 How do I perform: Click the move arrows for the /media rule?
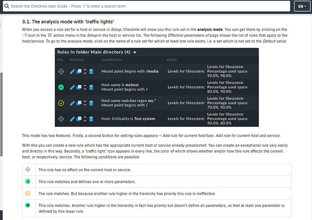[x=85, y=71]
